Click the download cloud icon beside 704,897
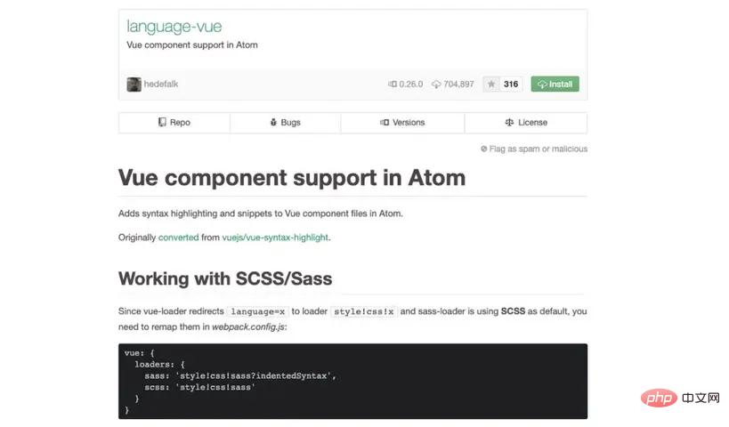Viewport: 729px width, 427px height. pyautogui.click(x=436, y=85)
